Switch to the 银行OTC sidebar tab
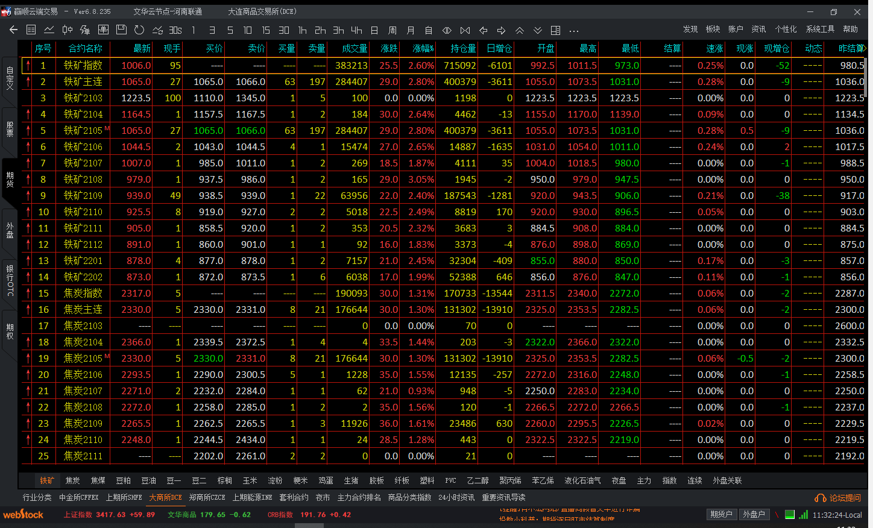 [10, 280]
